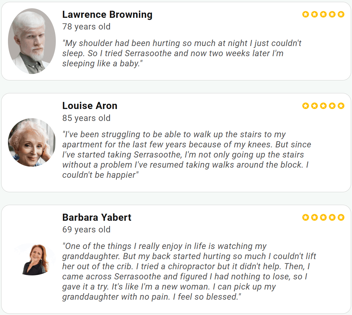
Task: Select last star in Louise Aron's rating
Action: [341, 106]
